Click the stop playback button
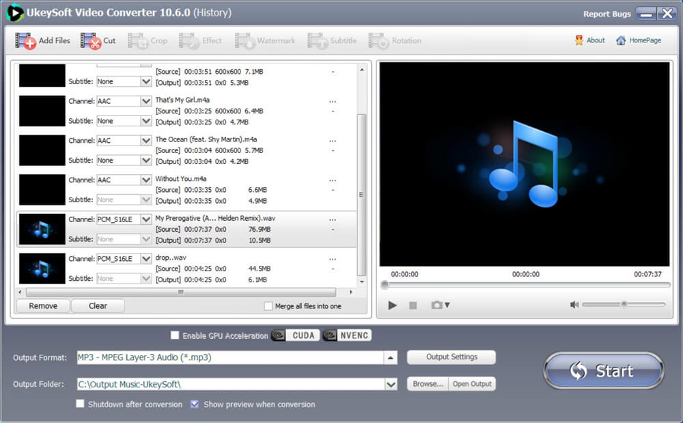Image resolution: width=683 pixels, height=423 pixels. tap(413, 305)
